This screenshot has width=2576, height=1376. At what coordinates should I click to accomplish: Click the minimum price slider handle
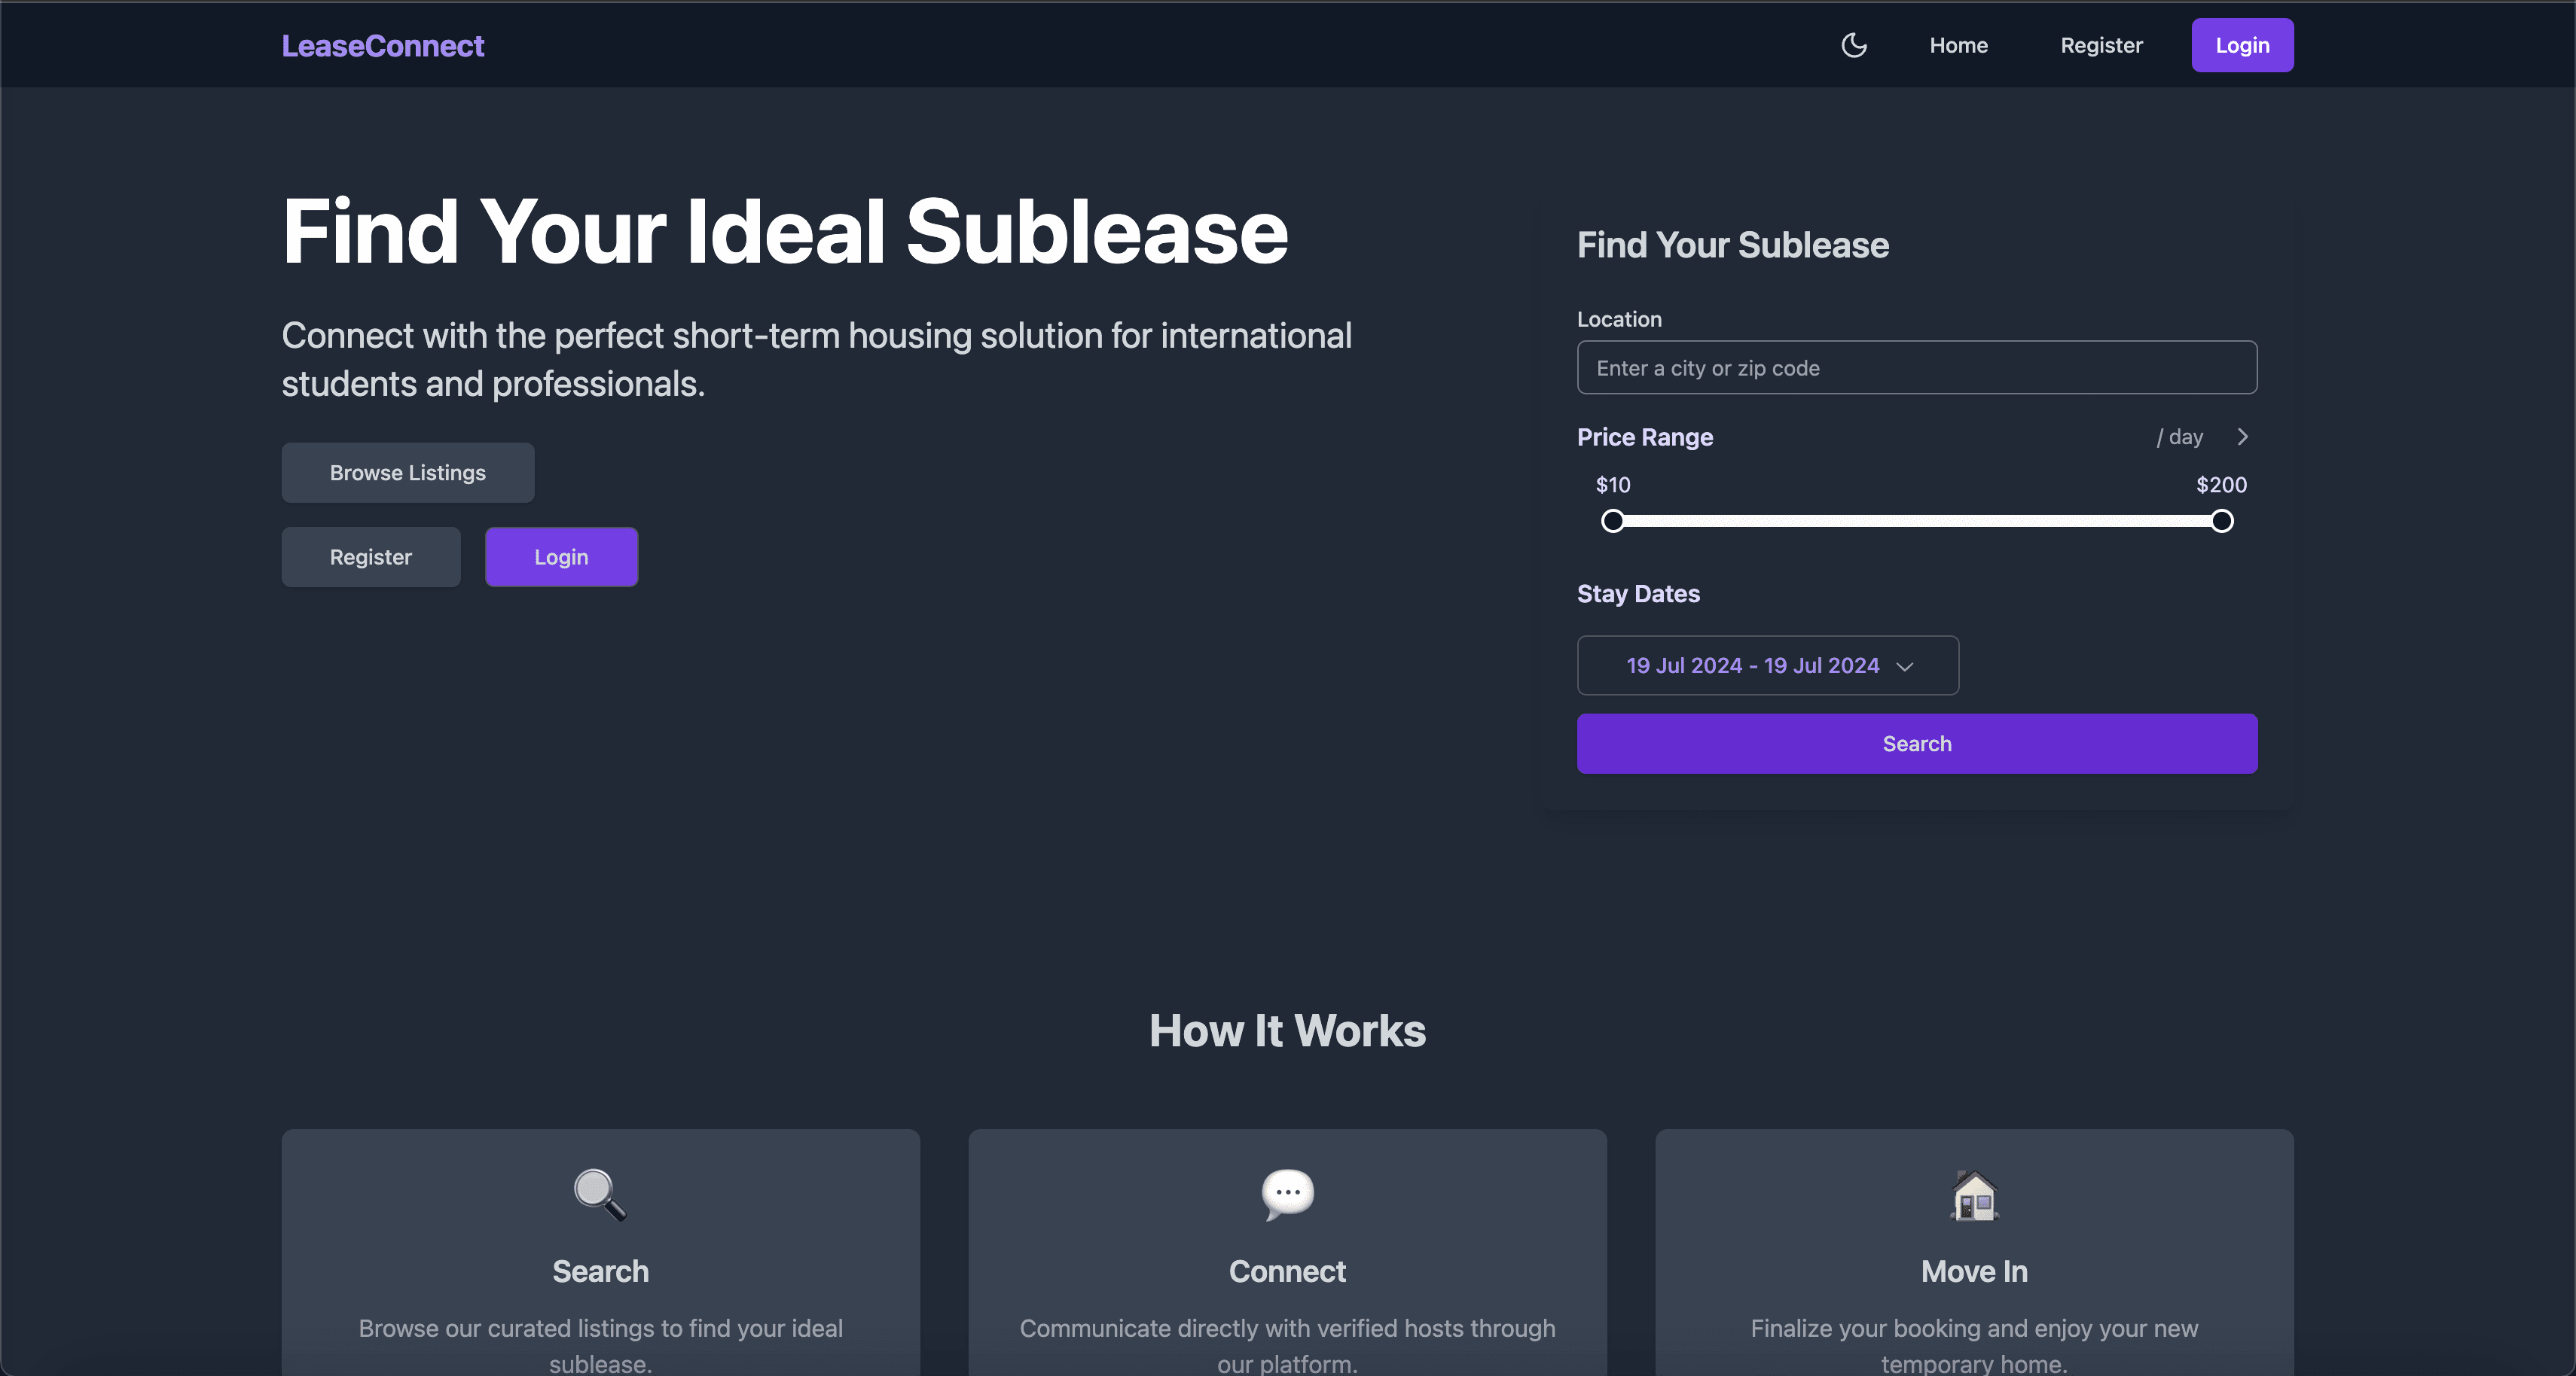(1613, 521)
